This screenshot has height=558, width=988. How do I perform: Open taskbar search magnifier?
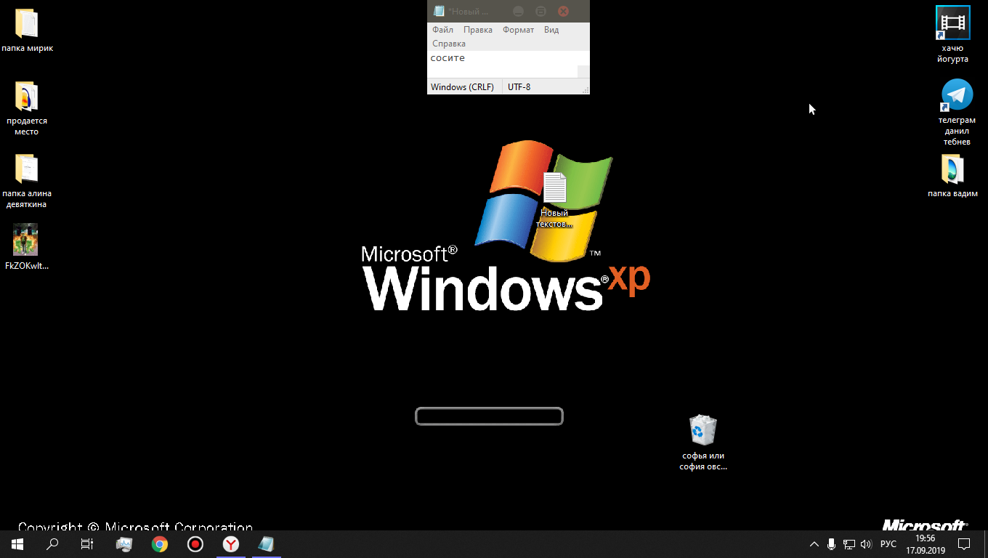coord(52,543)
